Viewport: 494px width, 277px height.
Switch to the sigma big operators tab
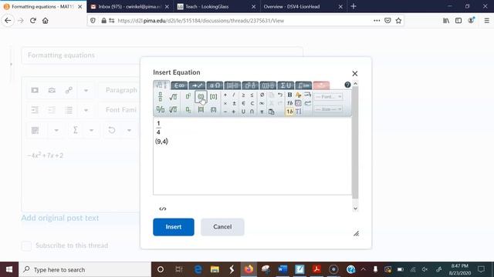tap(286, 85)
